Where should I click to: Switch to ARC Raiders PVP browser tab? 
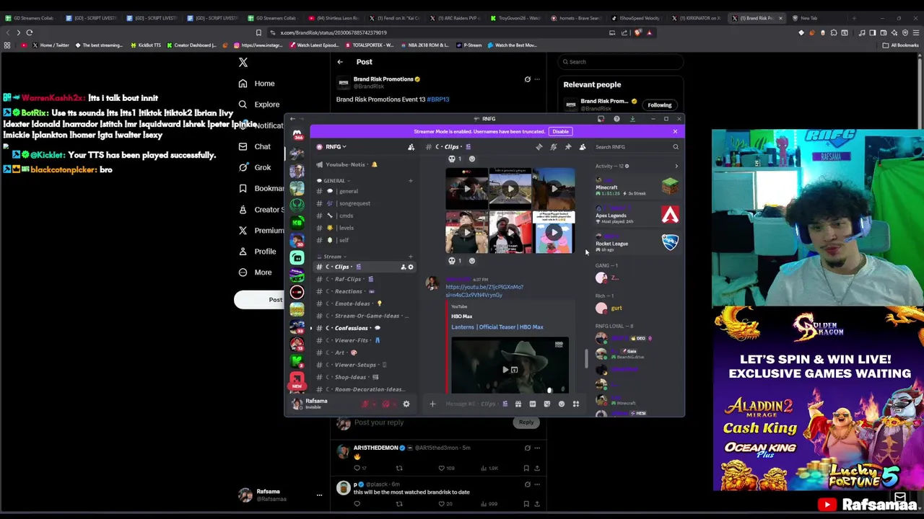pos(458,18)
